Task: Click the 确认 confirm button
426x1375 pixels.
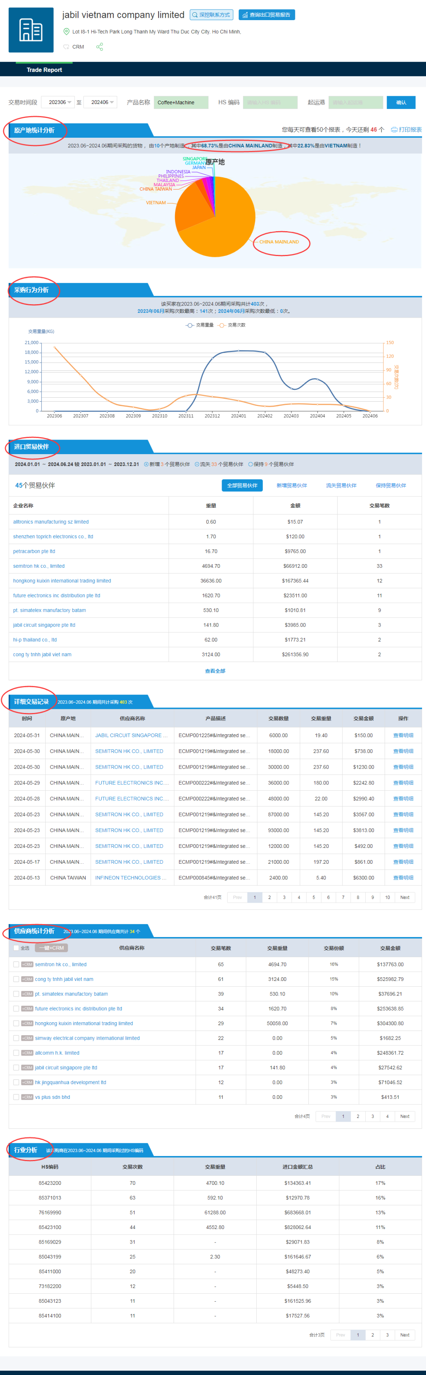Action: tap(401, 103)
